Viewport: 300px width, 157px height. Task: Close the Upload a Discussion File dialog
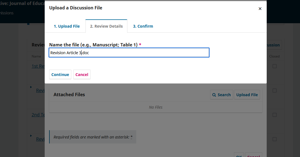[x=260, y=9]
